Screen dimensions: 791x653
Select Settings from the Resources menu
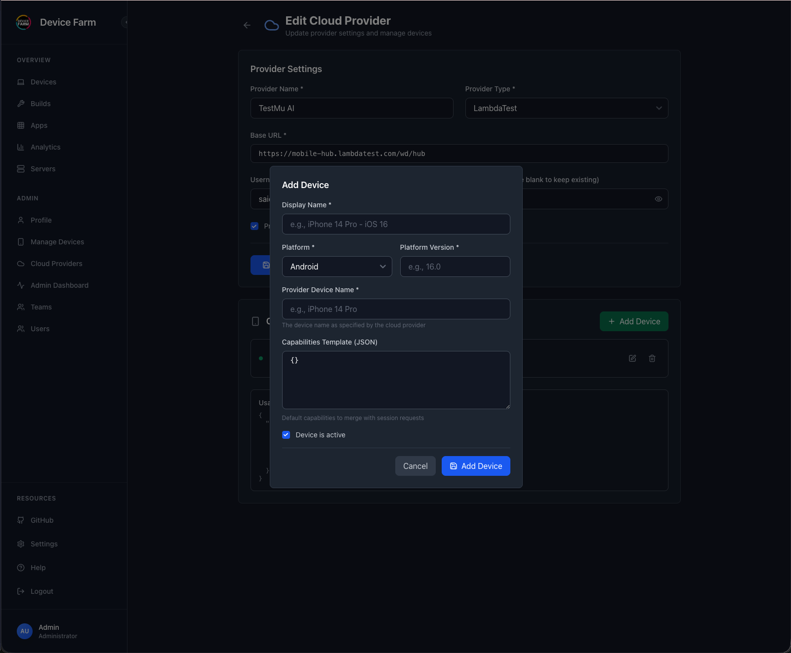pyautogui.click(x=44, y=544)
